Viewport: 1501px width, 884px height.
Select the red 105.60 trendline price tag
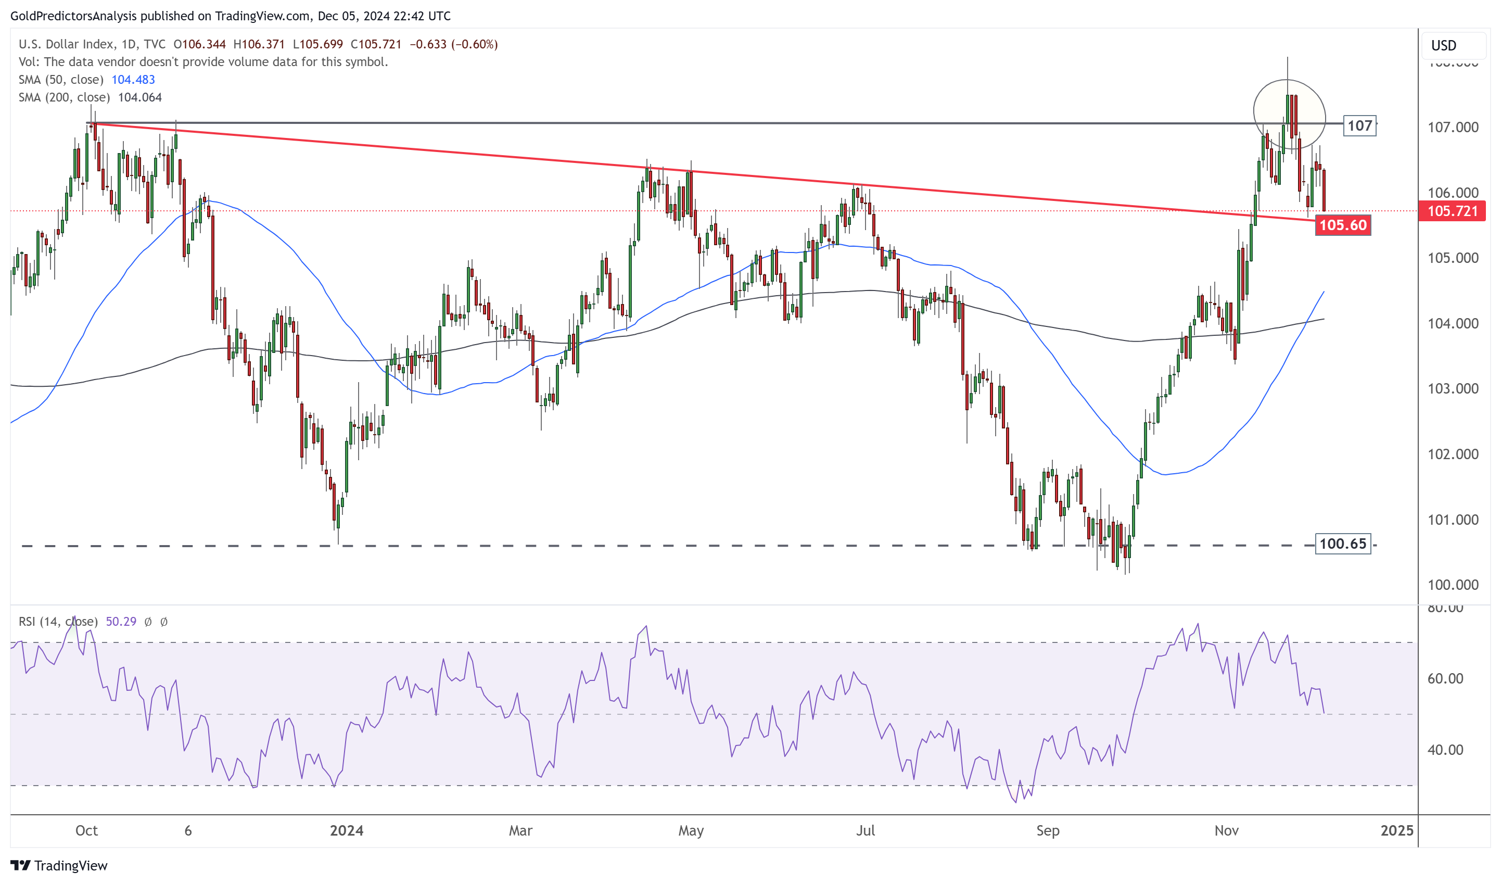coord(1343,225)
